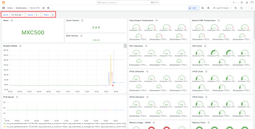Click info icon beside Board CORE Temperature

tap(219, 20)
